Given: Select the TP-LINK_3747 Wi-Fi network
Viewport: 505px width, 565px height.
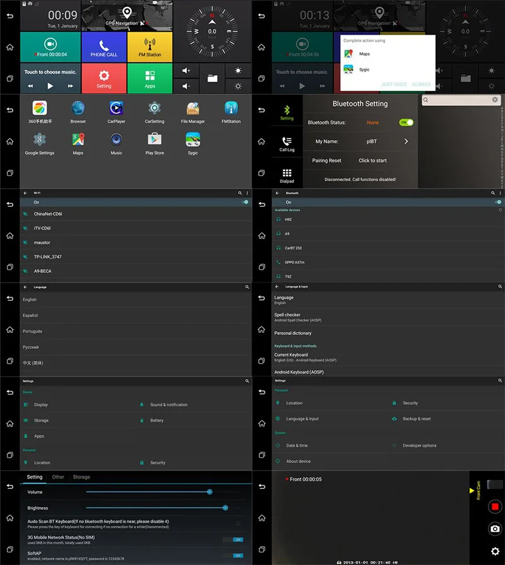Looking at the screenshot, I should pos(136,257).
